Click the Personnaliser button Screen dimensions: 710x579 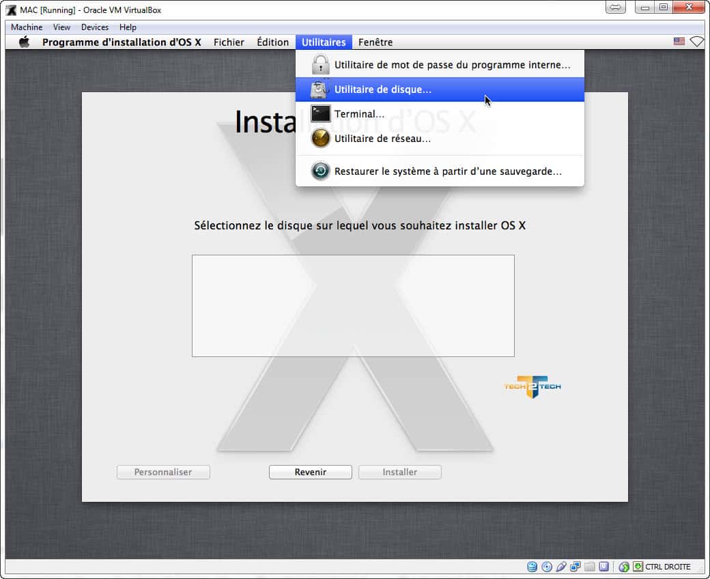pos(163,472)
